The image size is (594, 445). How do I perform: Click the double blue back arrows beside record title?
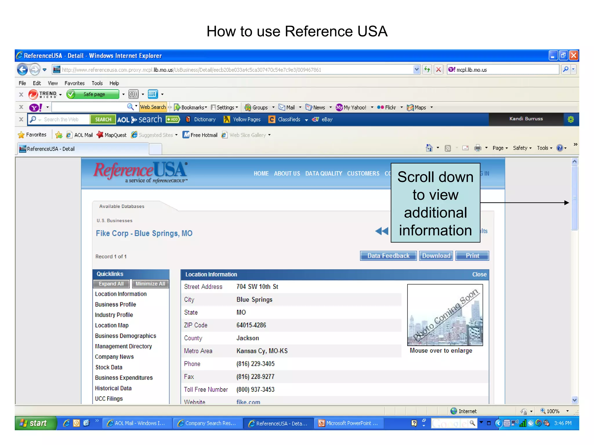click(382, 231)
